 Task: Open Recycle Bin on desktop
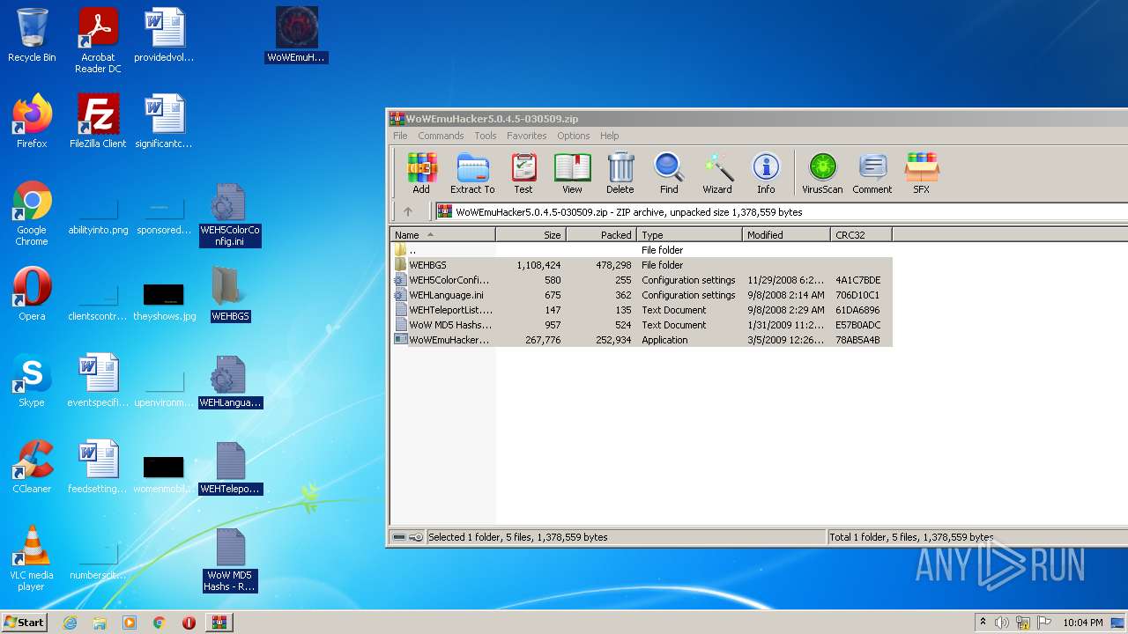point(32,35)
